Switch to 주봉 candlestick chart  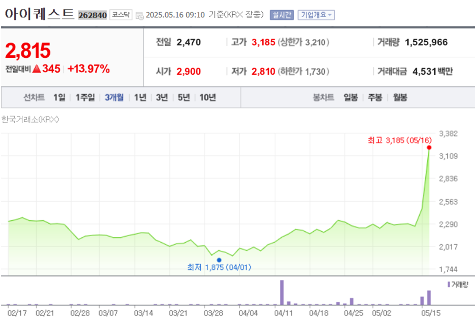375,97
